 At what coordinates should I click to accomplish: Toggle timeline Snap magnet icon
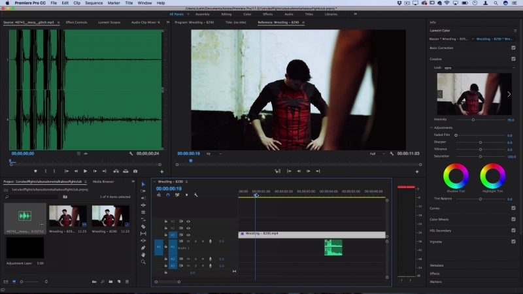[x=168, y=195]
